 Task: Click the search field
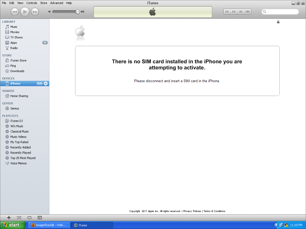[x=280, y=12]
